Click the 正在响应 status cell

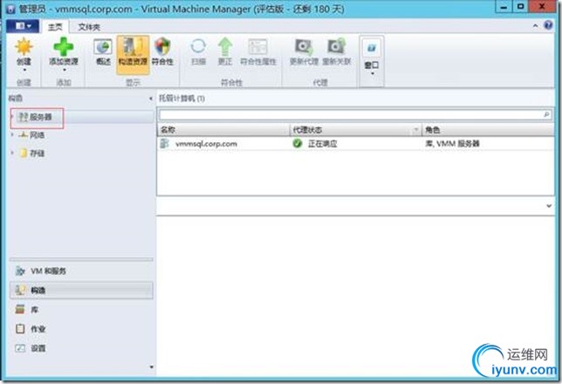(x=323, y=144)
